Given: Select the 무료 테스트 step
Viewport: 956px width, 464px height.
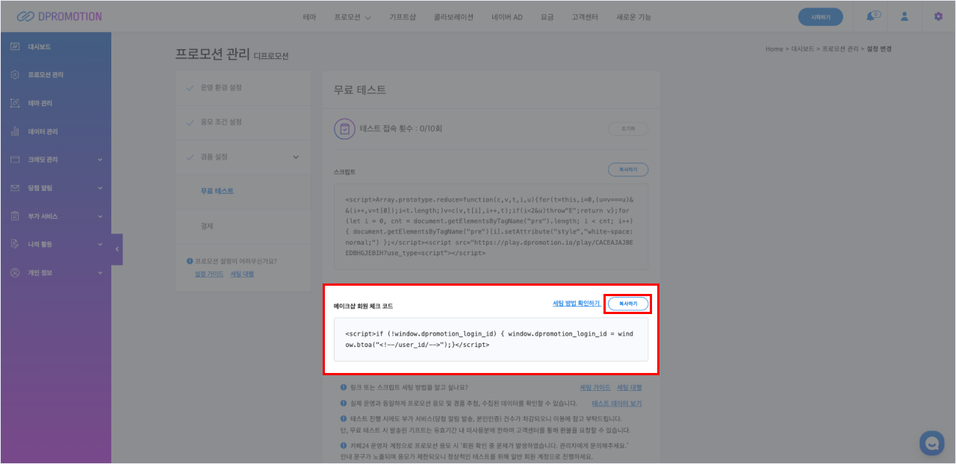Looking at the screenshot, I should click(x=217, y=191).
